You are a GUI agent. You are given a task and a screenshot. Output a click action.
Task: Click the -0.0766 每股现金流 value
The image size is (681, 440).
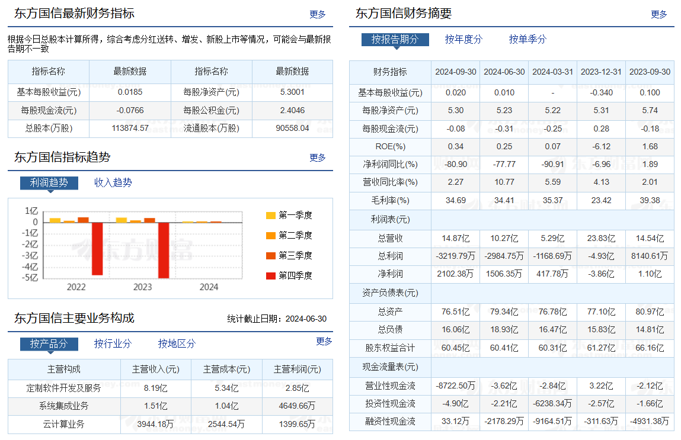tap(130, 111)
